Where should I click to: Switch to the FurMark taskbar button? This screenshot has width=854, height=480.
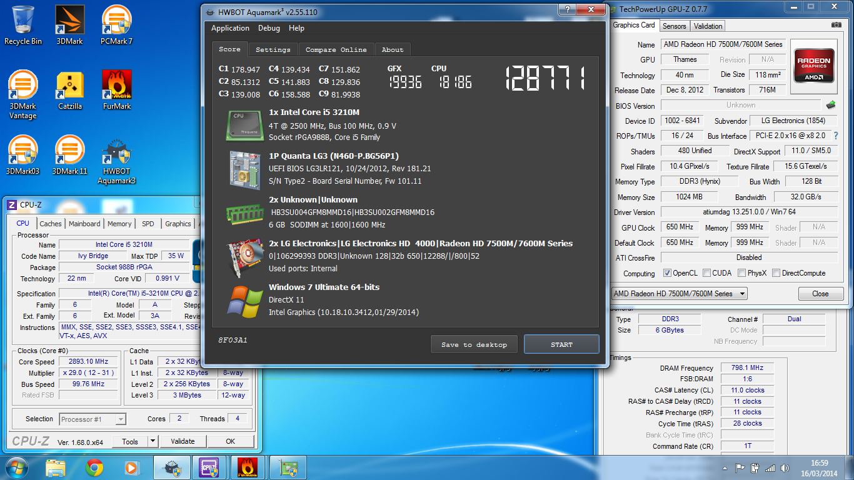[247, 467]
